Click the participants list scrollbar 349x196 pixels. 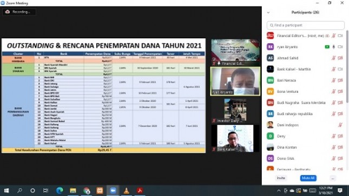347,66
